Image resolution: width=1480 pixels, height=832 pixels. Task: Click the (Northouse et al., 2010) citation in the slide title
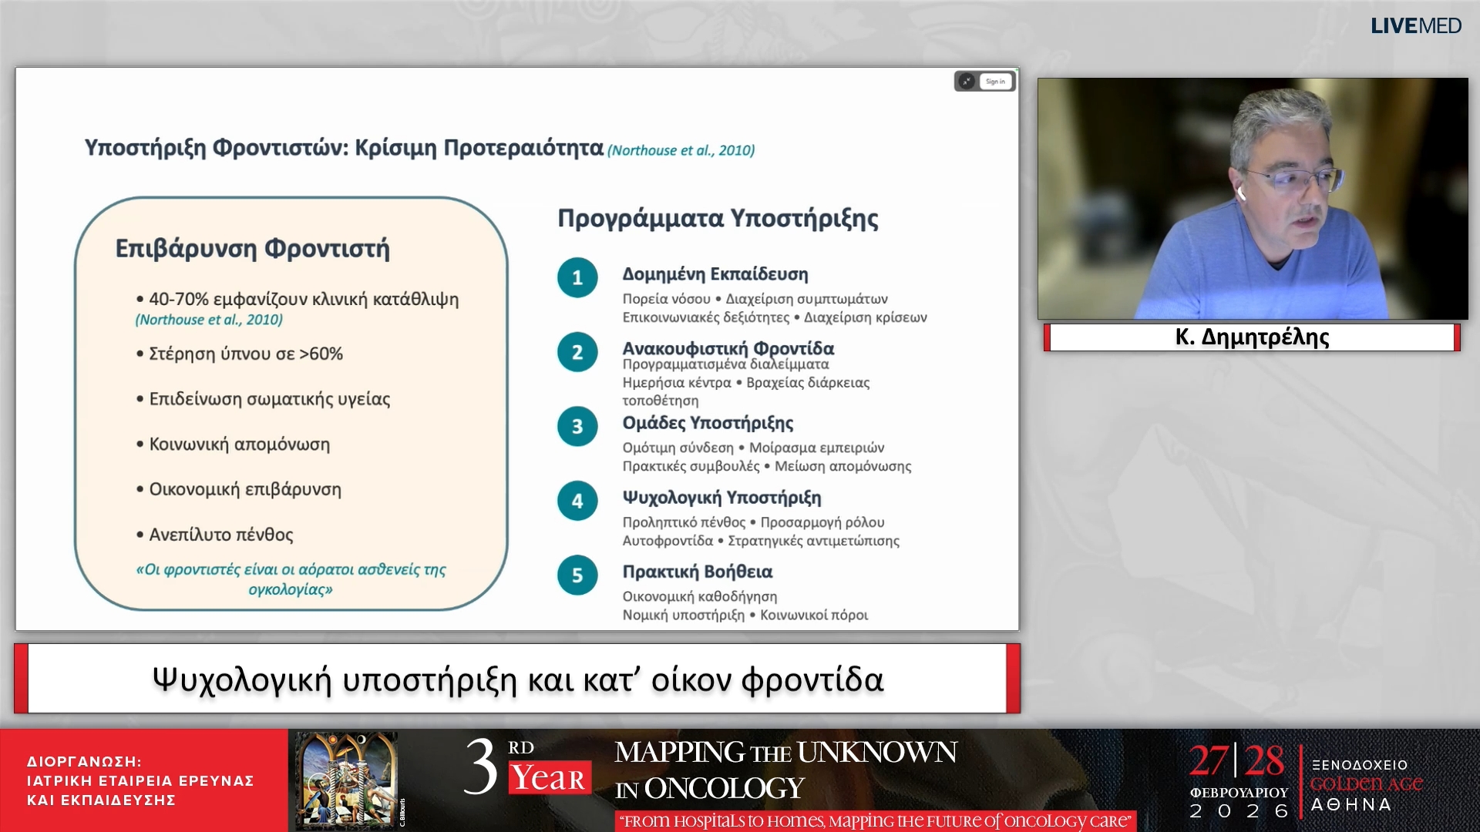(681, 150)
